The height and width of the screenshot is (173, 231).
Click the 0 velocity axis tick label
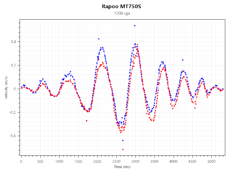(x=15, y=89)
